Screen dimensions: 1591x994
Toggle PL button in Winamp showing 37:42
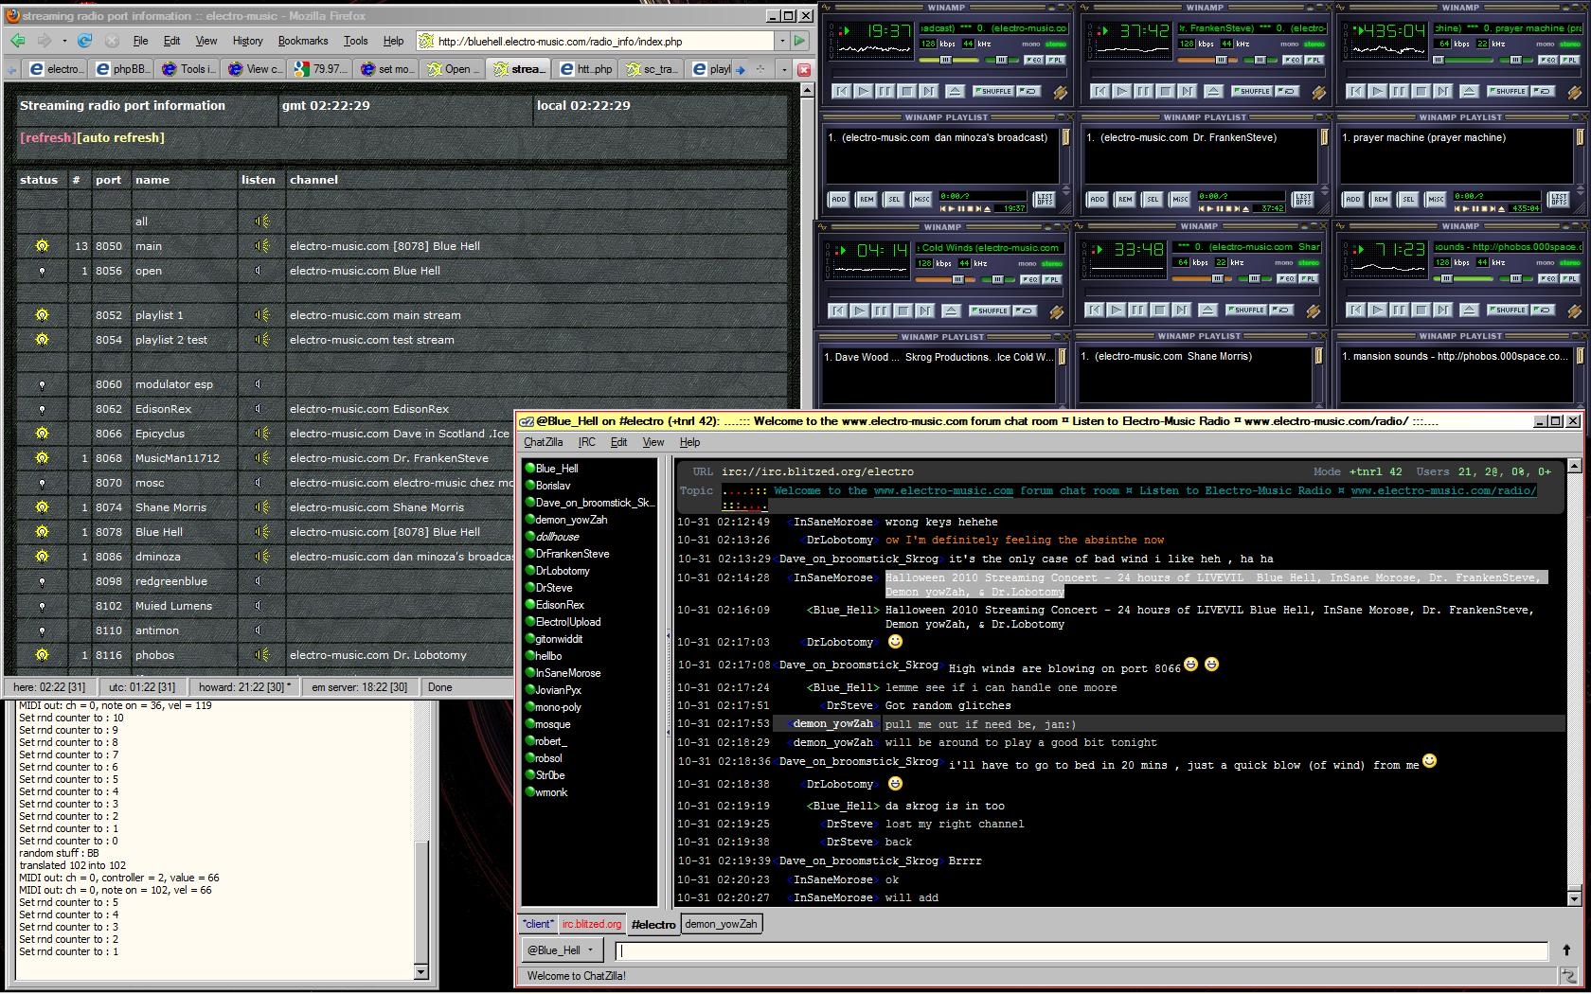click(x=1314, y=60)
